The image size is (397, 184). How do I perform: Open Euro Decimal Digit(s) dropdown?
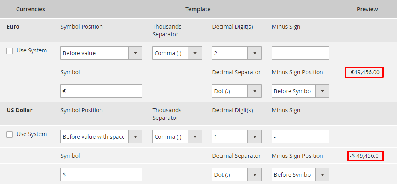tap(236, 53)
